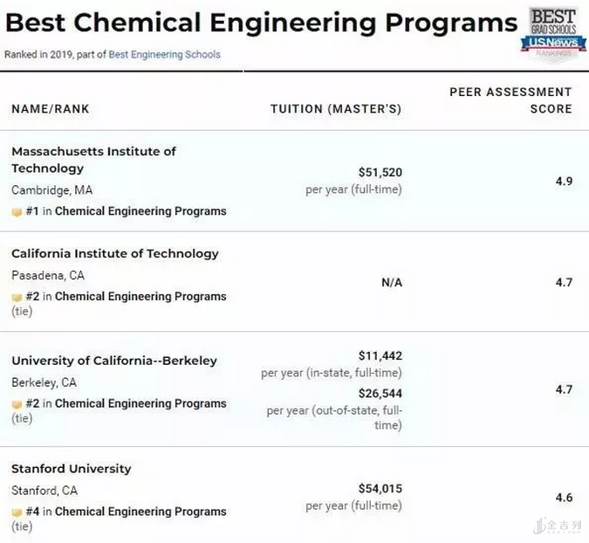The height and width of the screenshot is (543, 589).
Task: Sort by the PEER ASSESSMENT SCORE header
Action: tap(510, 100)
